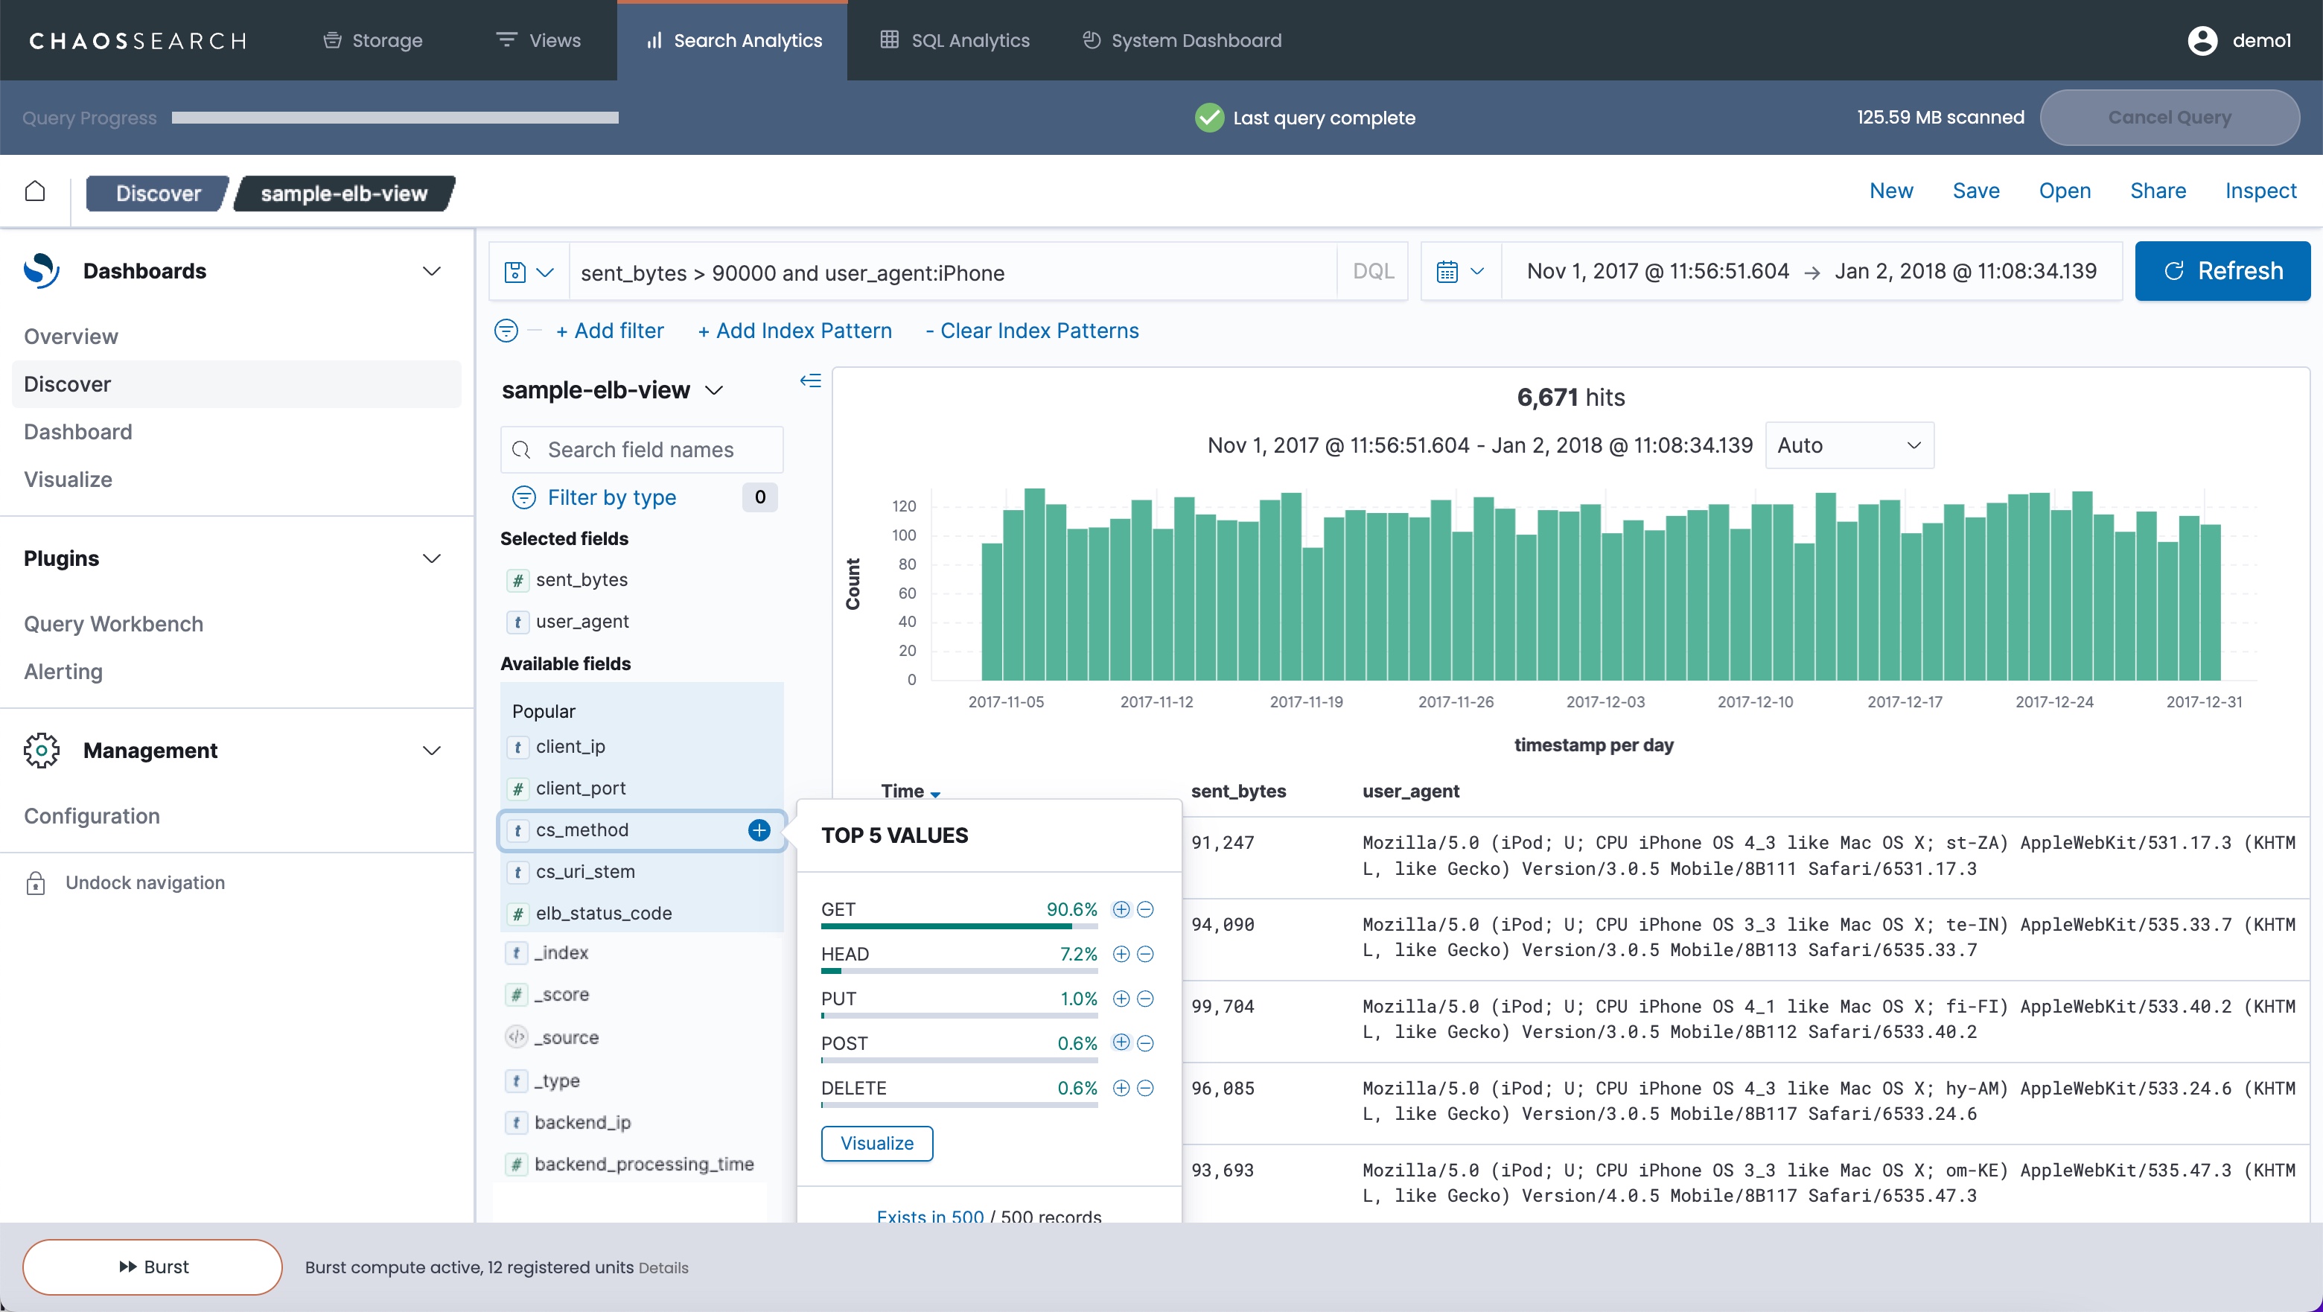Screen dimensions: 2323x1312
Task: Click the sent_bytes number type icon
Action: [517, 580]
